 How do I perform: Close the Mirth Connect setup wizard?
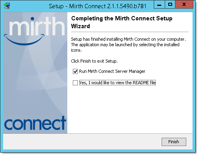(x=184, y=5)
